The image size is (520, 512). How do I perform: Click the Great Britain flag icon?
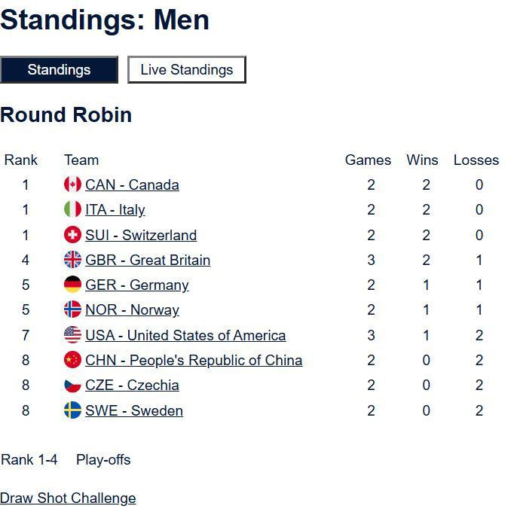pos(72,260)
